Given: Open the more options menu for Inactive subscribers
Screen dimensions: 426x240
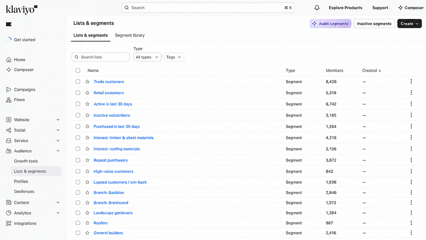Looking at the screenshot, I should (x=411, y=115).
